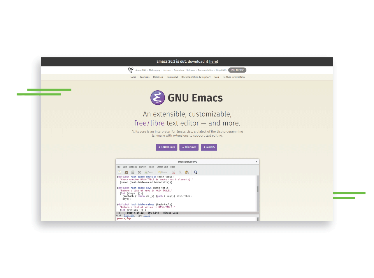Click the Emacs editor vertical scrollbar thumb
The width and height of the screenshot is (374, 278).
[258, 189]
